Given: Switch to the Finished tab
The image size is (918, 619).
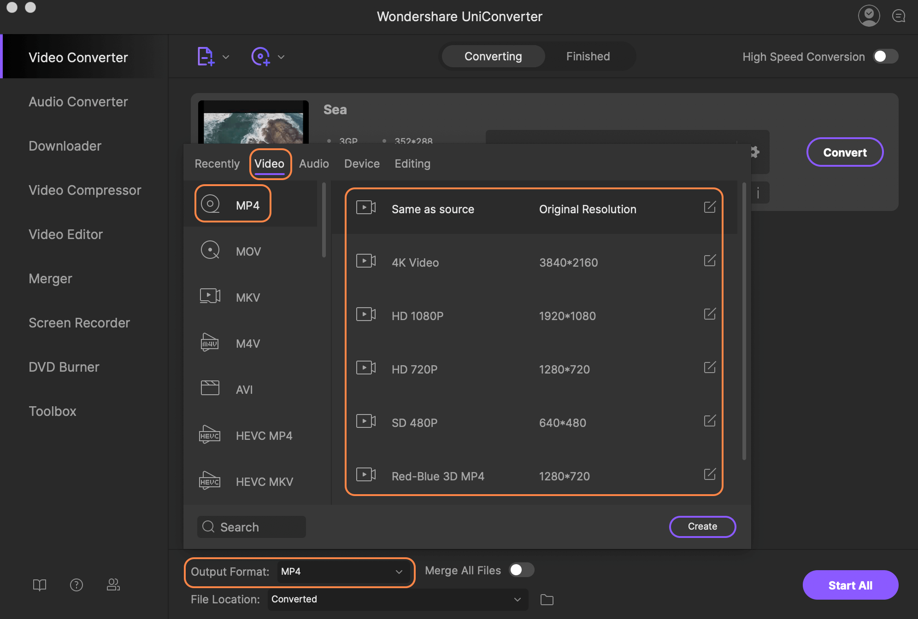Looking at the screenshot, I should (588, 56).
